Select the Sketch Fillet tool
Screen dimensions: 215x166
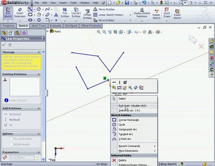point(48,20)
